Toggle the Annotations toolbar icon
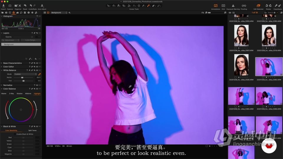This screenshot has height=159, width=283. coord(215,6)
